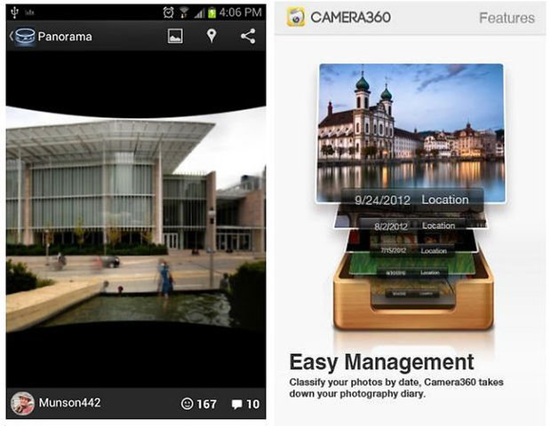
Task: Open the Munson442 username
Action: click(69, 403)
